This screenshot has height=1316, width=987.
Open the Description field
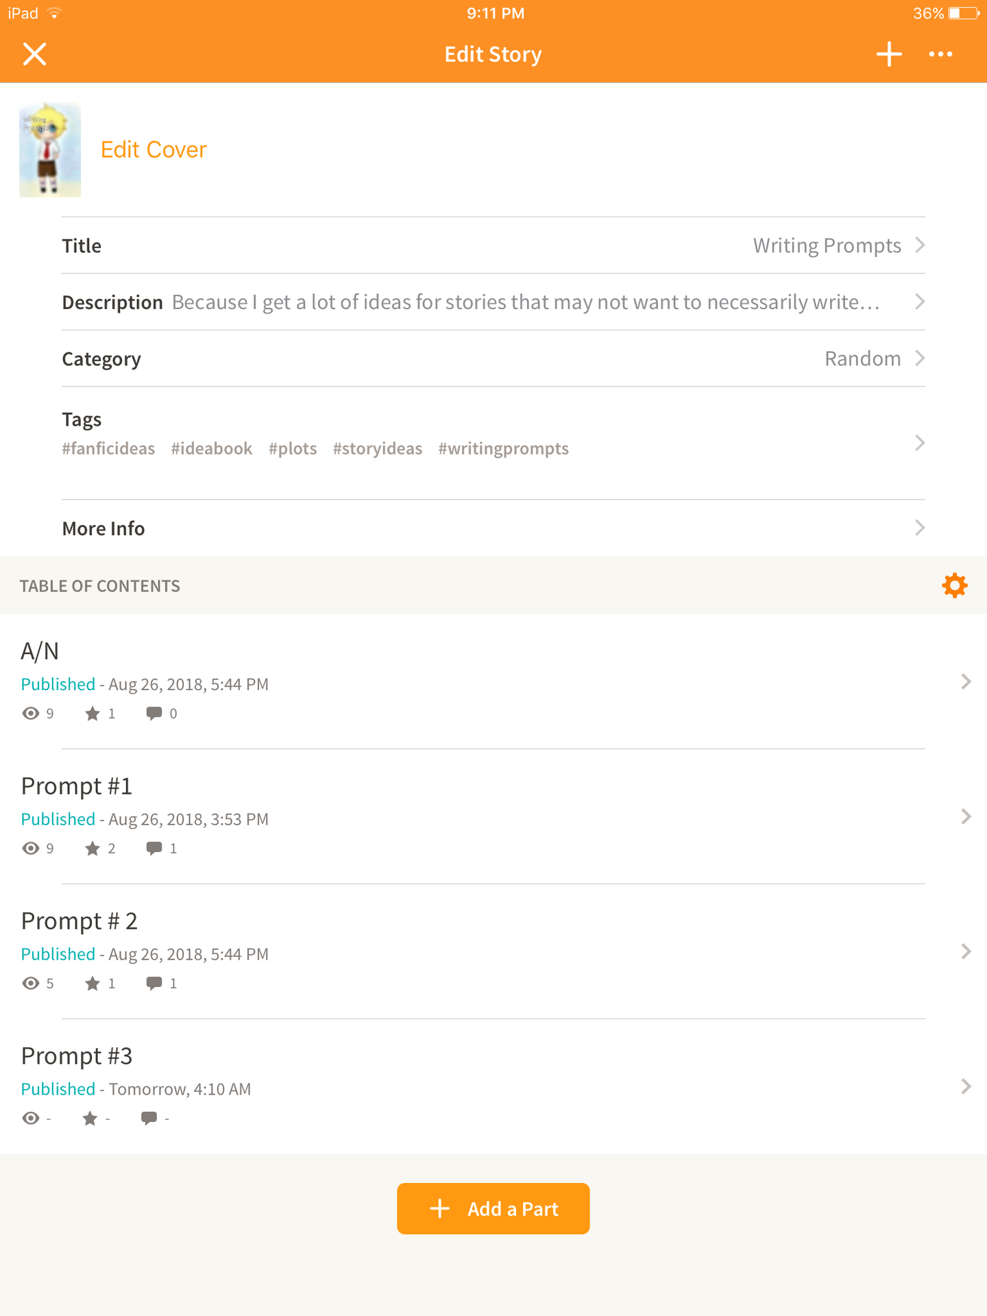tap(493, 302)
